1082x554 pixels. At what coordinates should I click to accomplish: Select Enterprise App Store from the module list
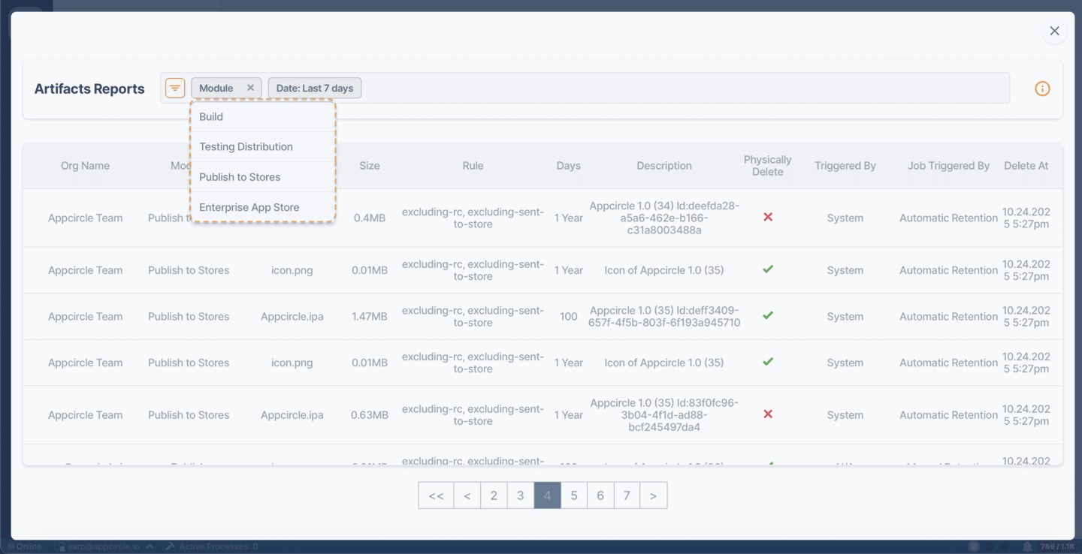[248, 206]
